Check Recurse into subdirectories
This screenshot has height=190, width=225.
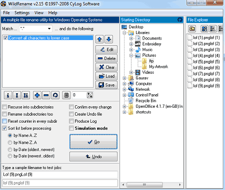point(4,107)
